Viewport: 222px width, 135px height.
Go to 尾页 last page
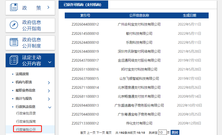point(109,133)
